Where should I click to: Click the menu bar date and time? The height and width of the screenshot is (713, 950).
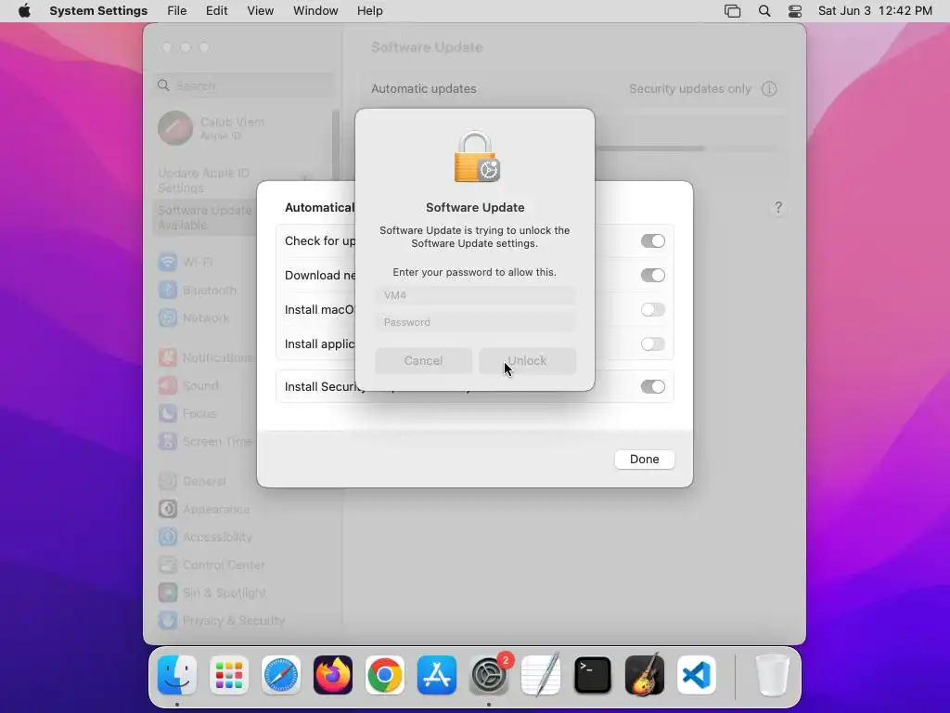pyautogui.click(x=875, y=11)
